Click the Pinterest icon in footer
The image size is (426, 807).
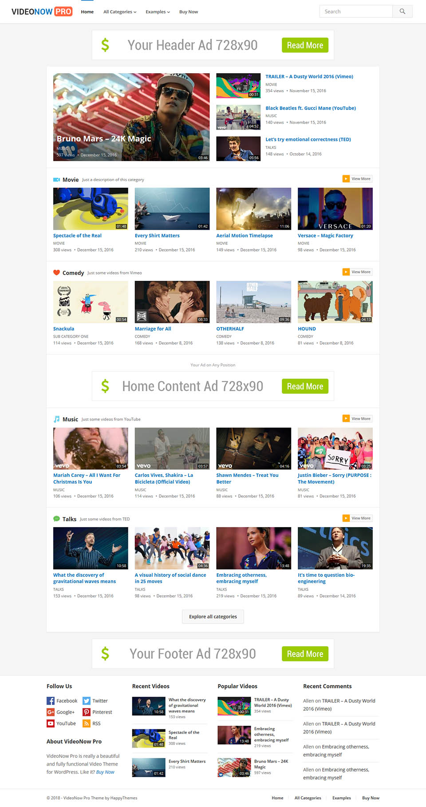coord(87,712)
